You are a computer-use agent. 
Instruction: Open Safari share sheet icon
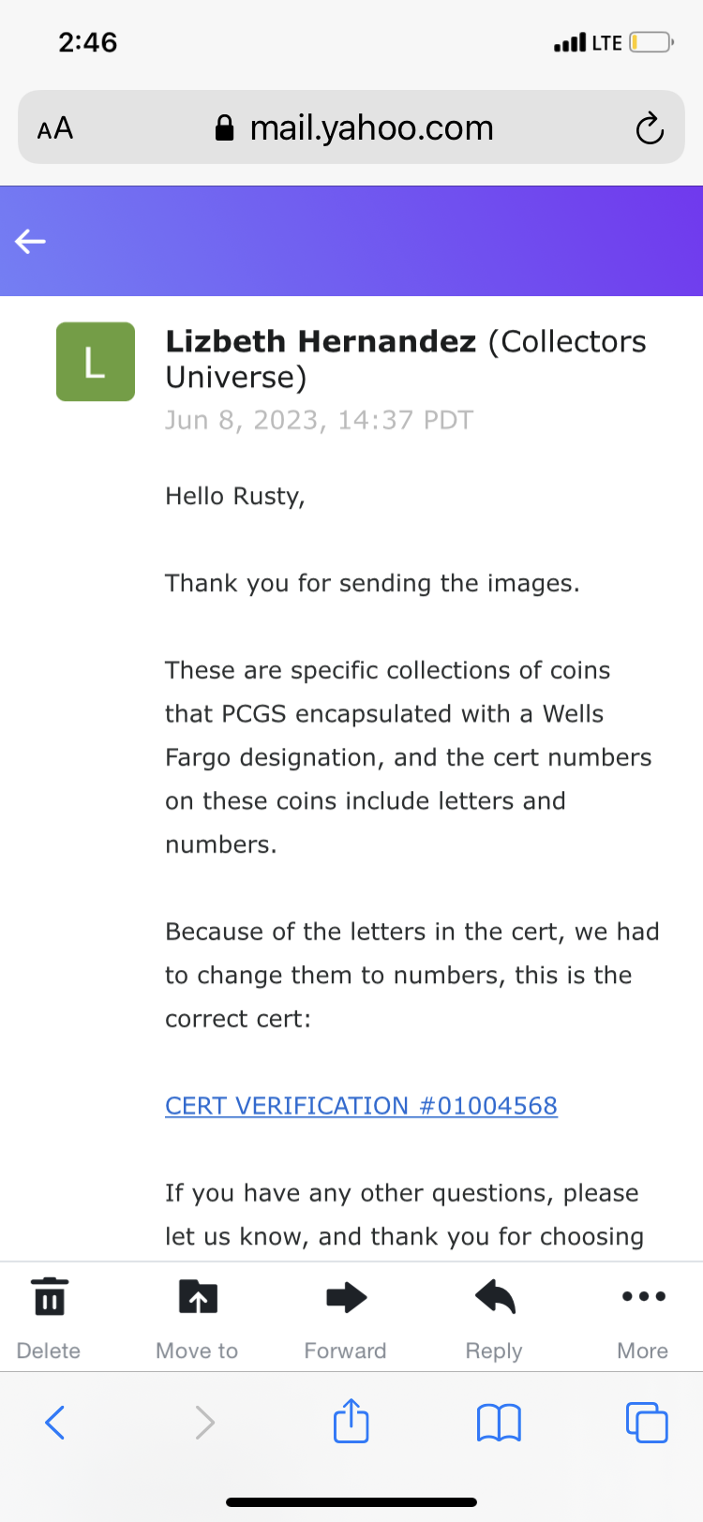click(x=351, y=1421)
